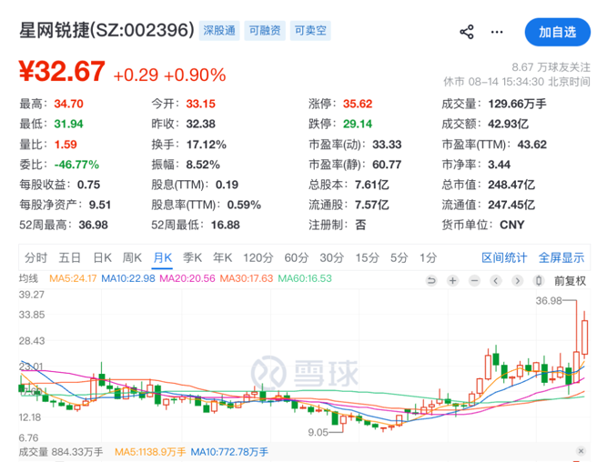This screenshot has width=607, height=462.
Task: Click the 总市值 value 248.47亿
Action: (511, 185)
